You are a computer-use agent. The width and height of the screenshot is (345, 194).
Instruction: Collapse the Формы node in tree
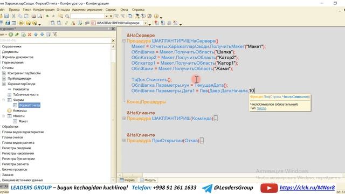coord(4,100)
